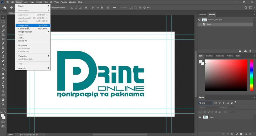Open the workspace switcher dropdown

252,8
